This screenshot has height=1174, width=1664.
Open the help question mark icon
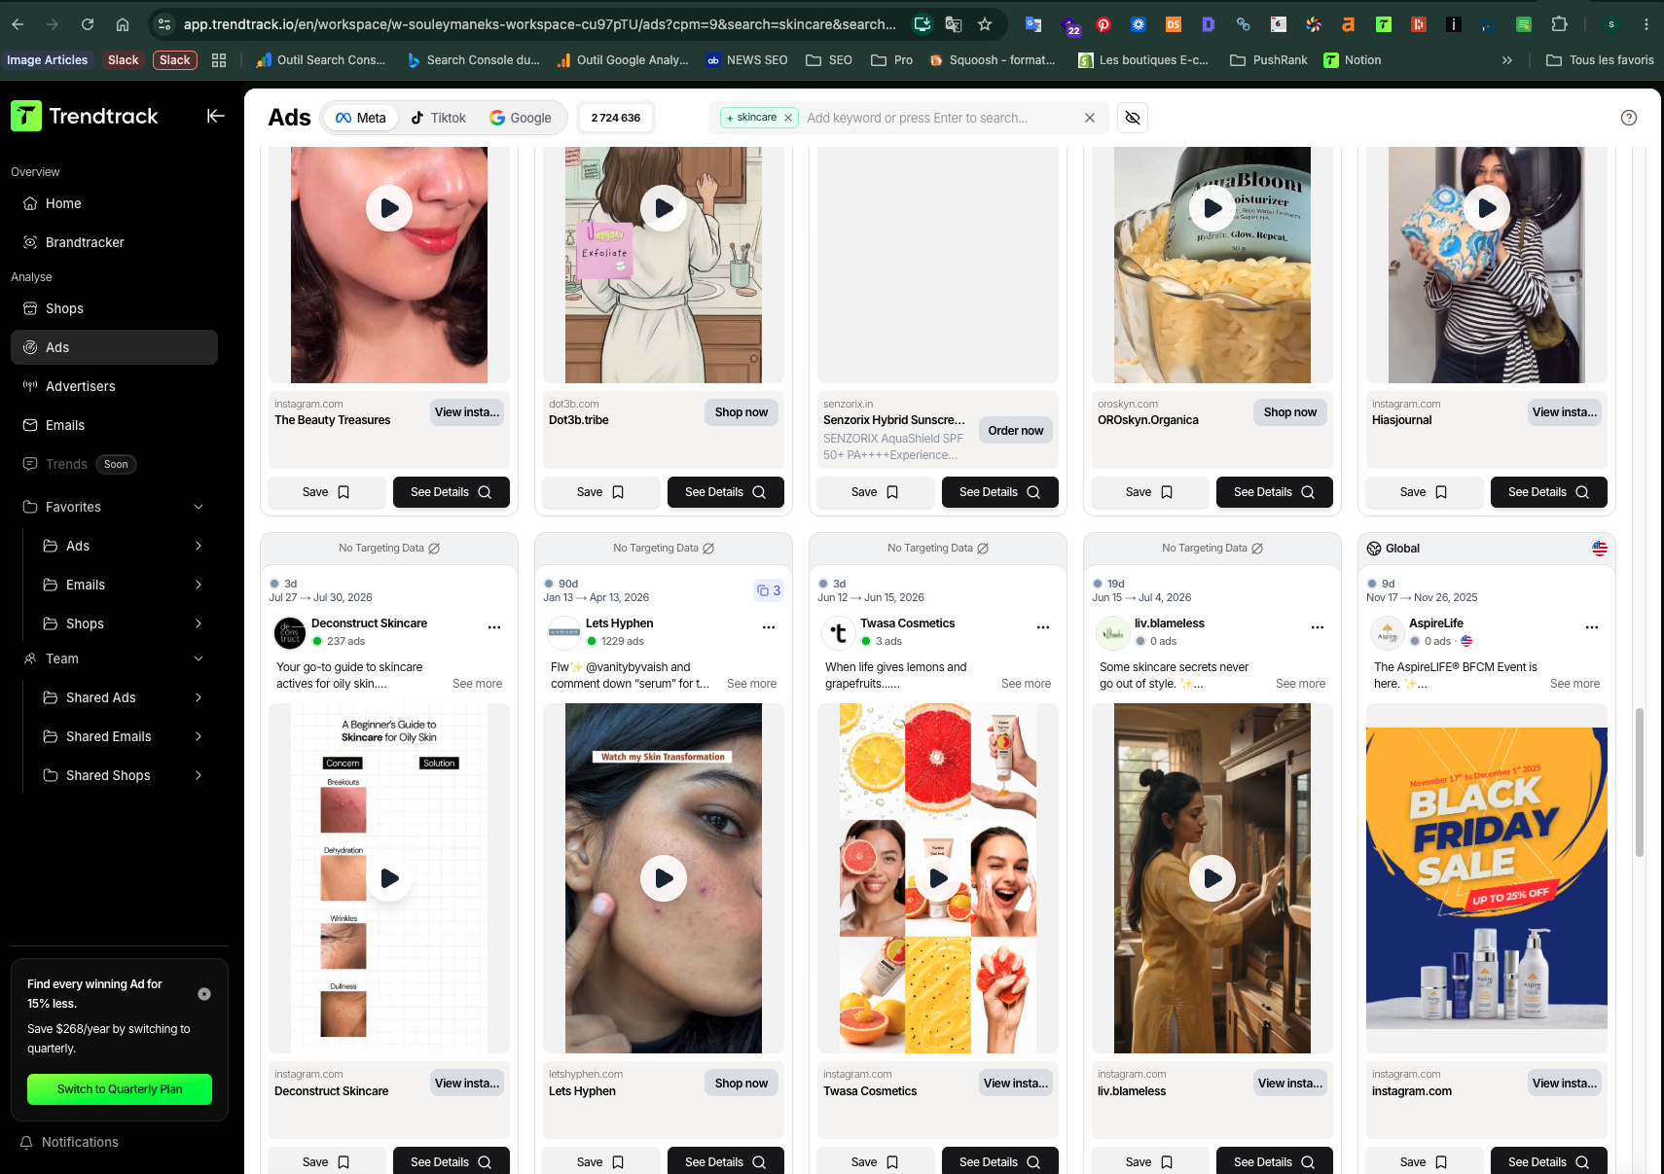(1628, 118)
